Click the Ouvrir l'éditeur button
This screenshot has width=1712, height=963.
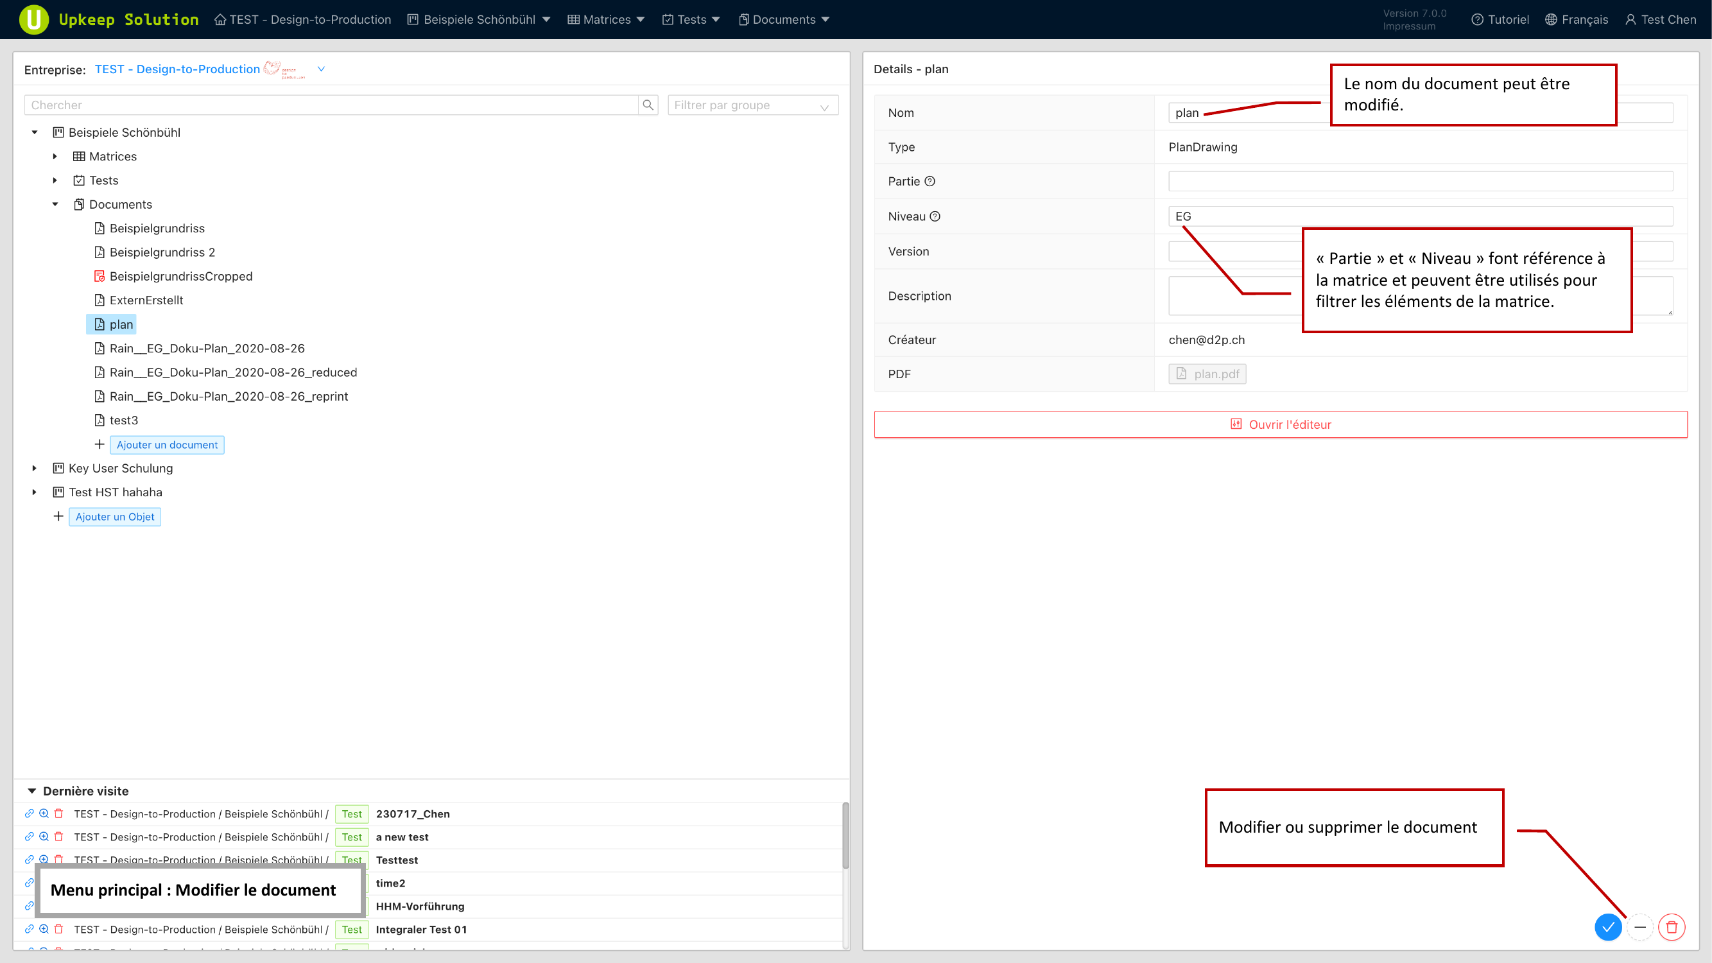coord(1280,424)
